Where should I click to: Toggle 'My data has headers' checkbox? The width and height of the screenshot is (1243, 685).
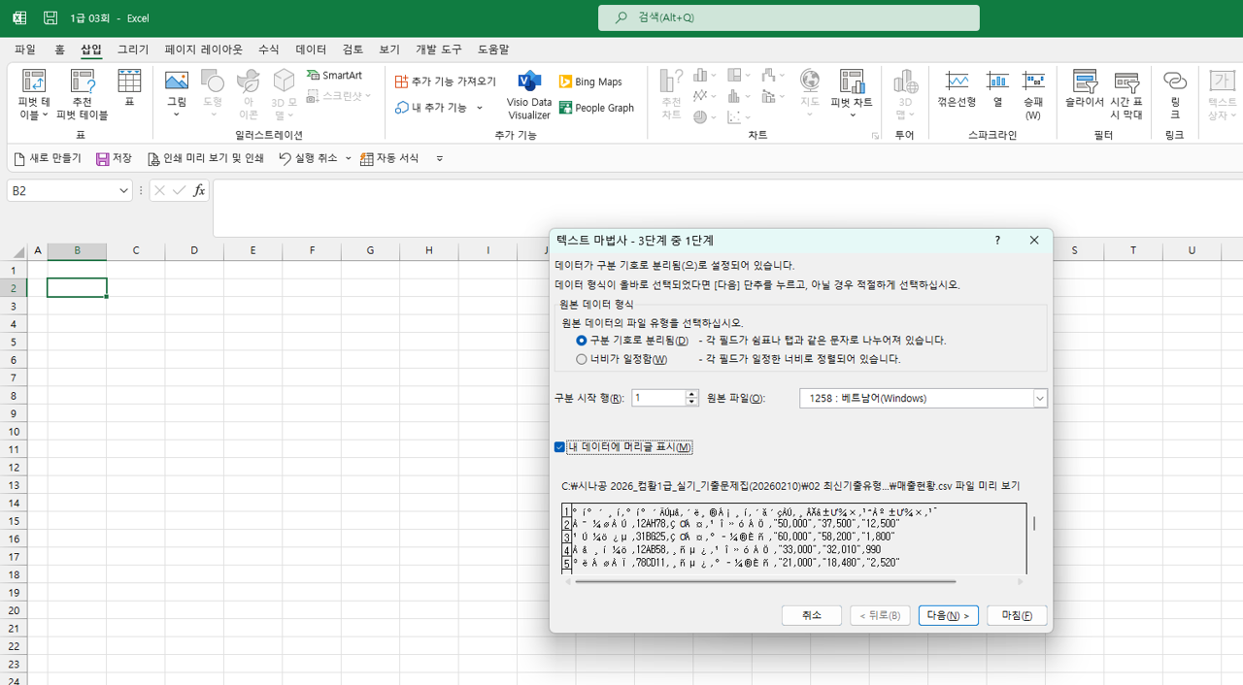[x=559, y=447]
